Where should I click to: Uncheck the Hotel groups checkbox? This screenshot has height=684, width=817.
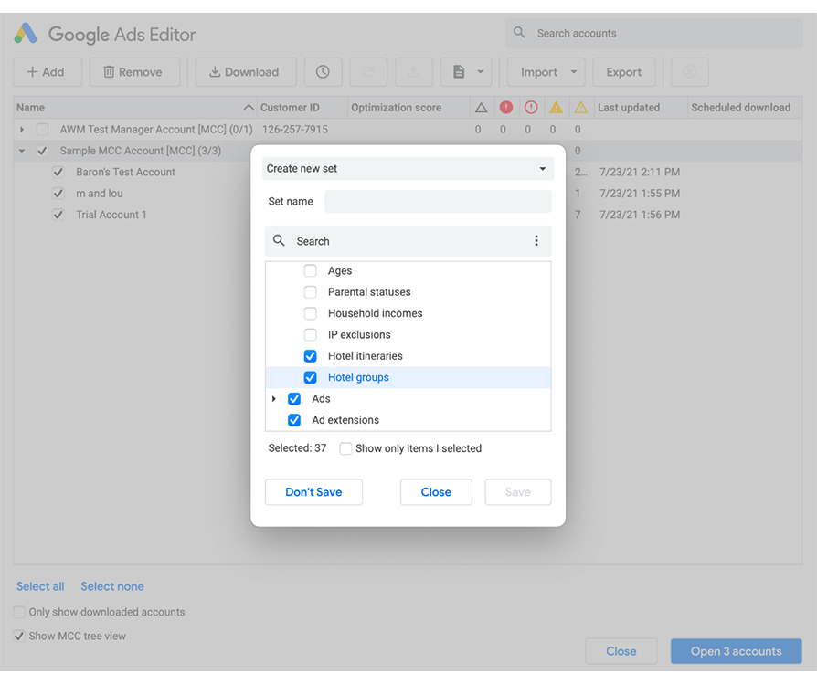tap(310, 377)
